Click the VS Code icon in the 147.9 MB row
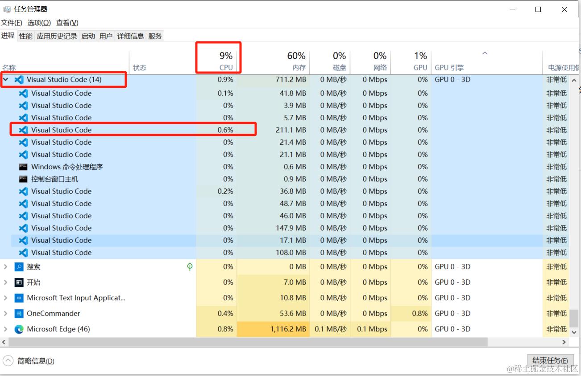The width and height of the screenshot is (581, 376). (x=23, y=228)
